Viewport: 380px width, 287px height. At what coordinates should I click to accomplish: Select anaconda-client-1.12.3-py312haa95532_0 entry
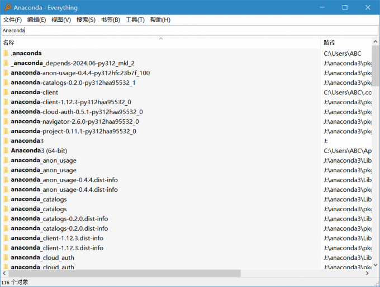pos(71,102)
